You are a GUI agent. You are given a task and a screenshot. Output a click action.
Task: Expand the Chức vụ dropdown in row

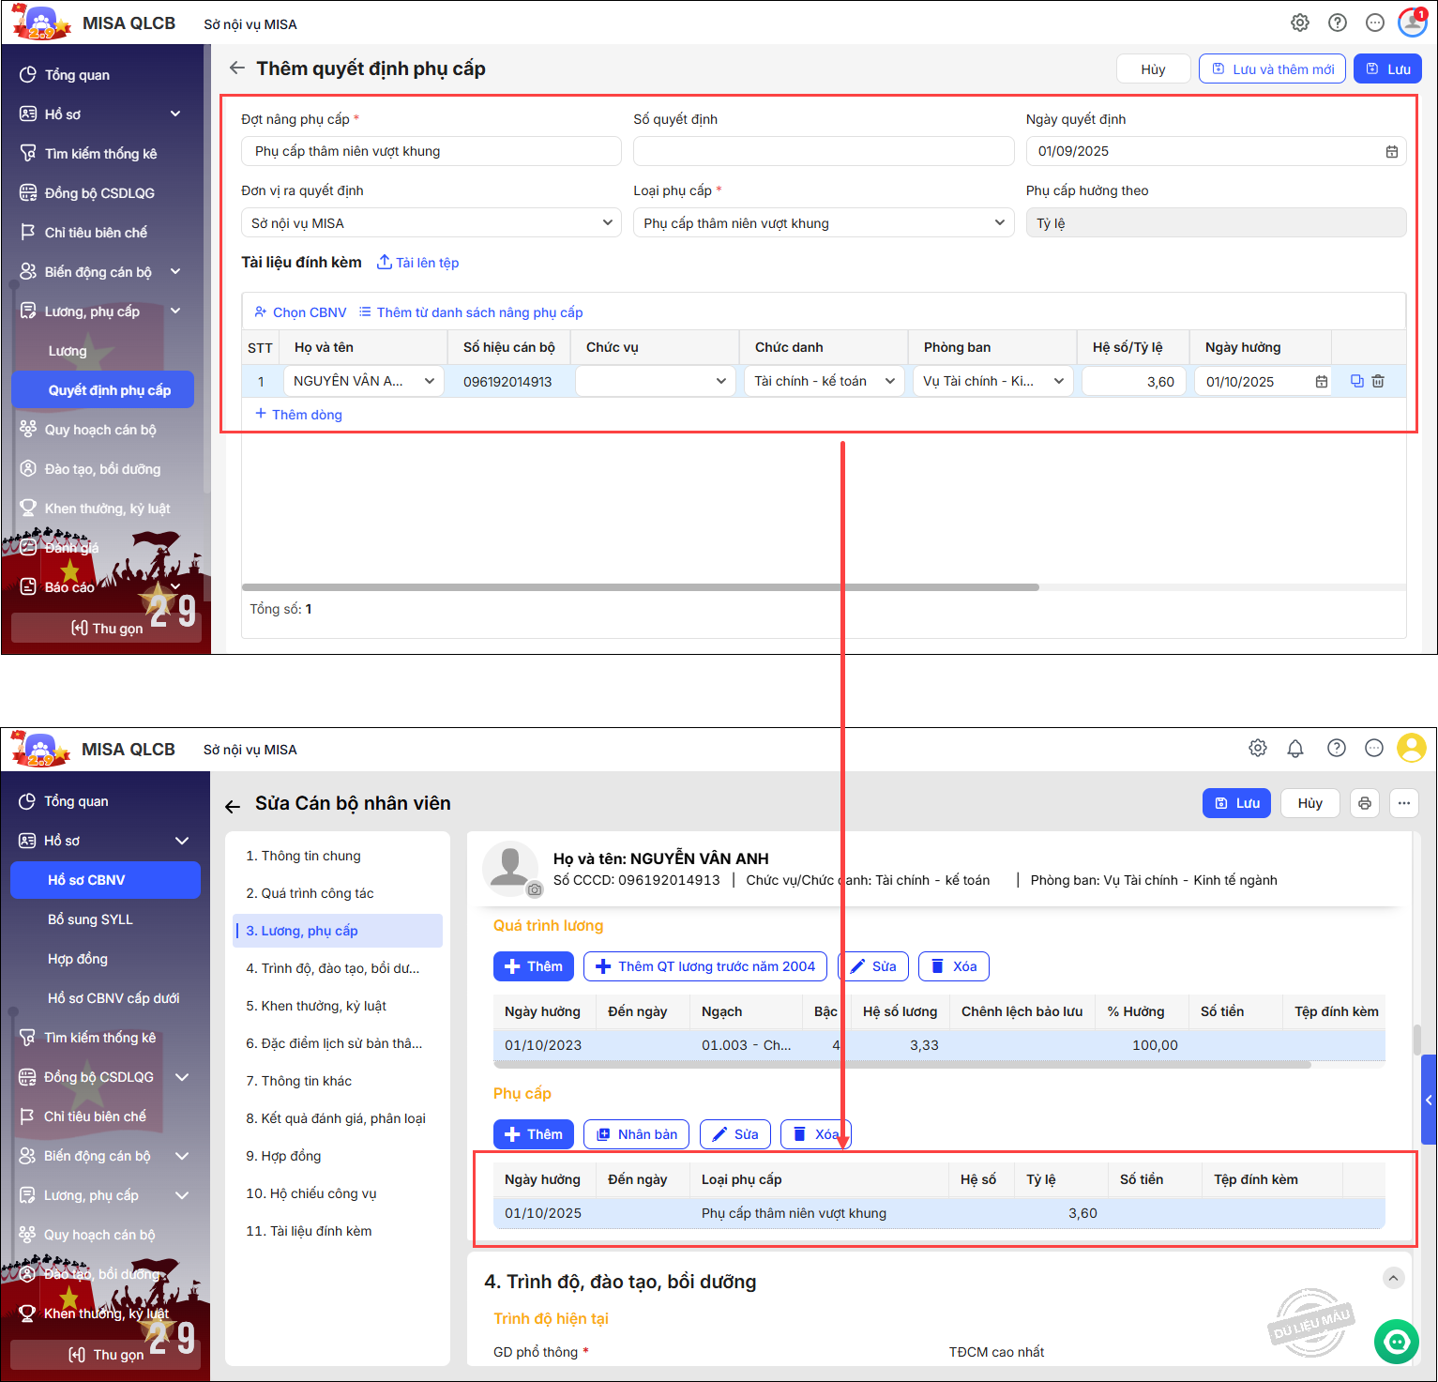coord(720,381)
